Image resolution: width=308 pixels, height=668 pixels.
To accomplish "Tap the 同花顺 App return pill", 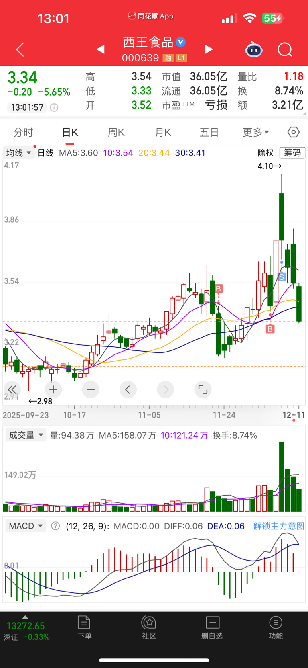I will [151, 16].
